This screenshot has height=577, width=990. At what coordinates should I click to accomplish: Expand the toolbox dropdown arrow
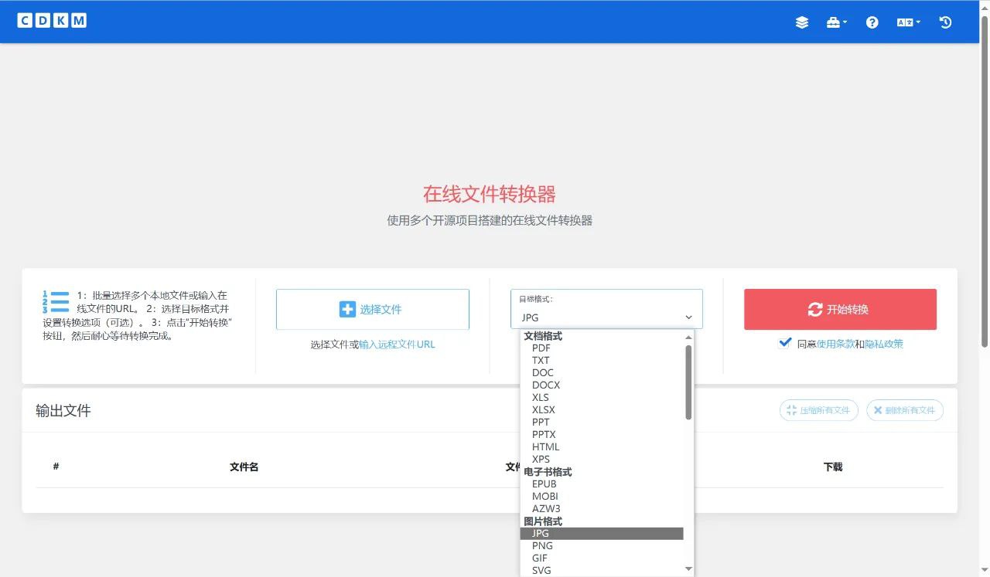tap(845, 22)
